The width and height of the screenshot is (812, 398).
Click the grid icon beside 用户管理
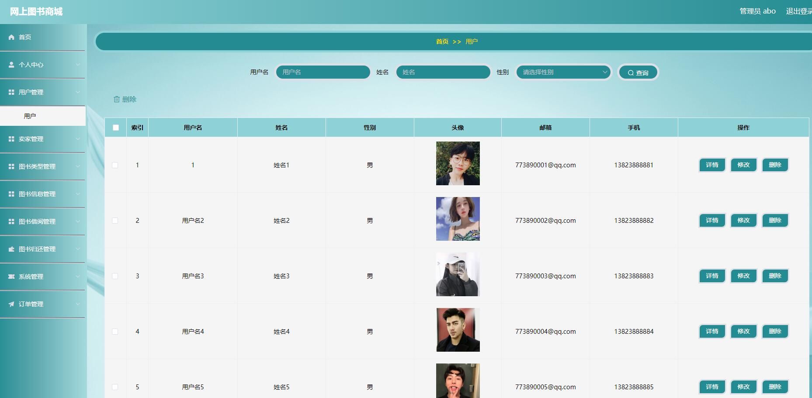(11, 92)
